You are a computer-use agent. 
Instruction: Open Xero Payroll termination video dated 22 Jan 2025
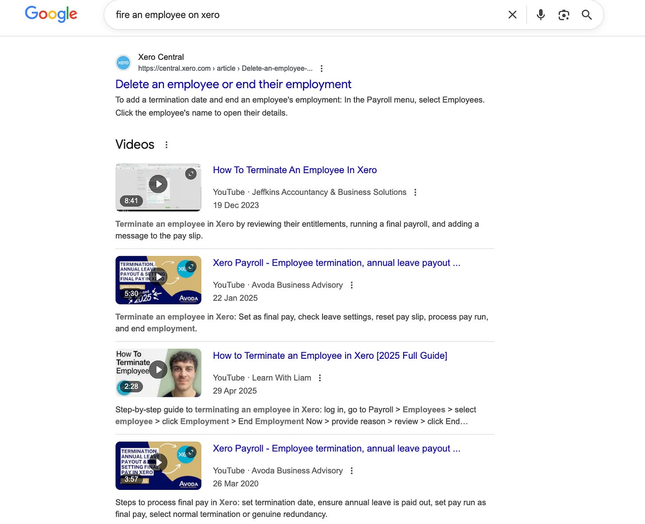[336, 263]
